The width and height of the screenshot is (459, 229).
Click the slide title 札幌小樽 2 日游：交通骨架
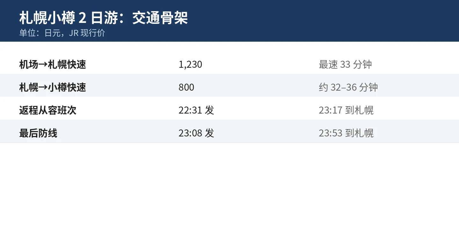(x=104, y=18)
